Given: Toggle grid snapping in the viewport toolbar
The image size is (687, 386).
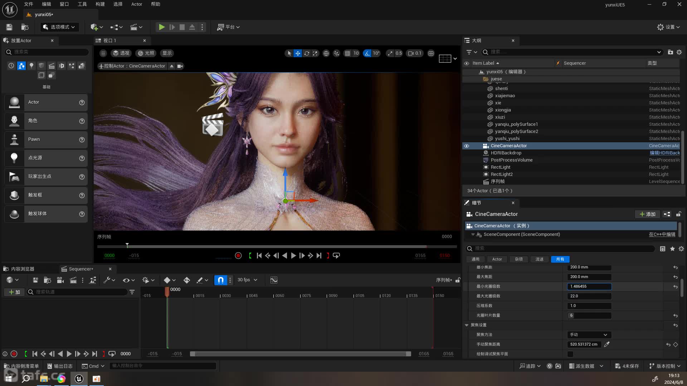Looking at the screenshot, I should point(347,53).
